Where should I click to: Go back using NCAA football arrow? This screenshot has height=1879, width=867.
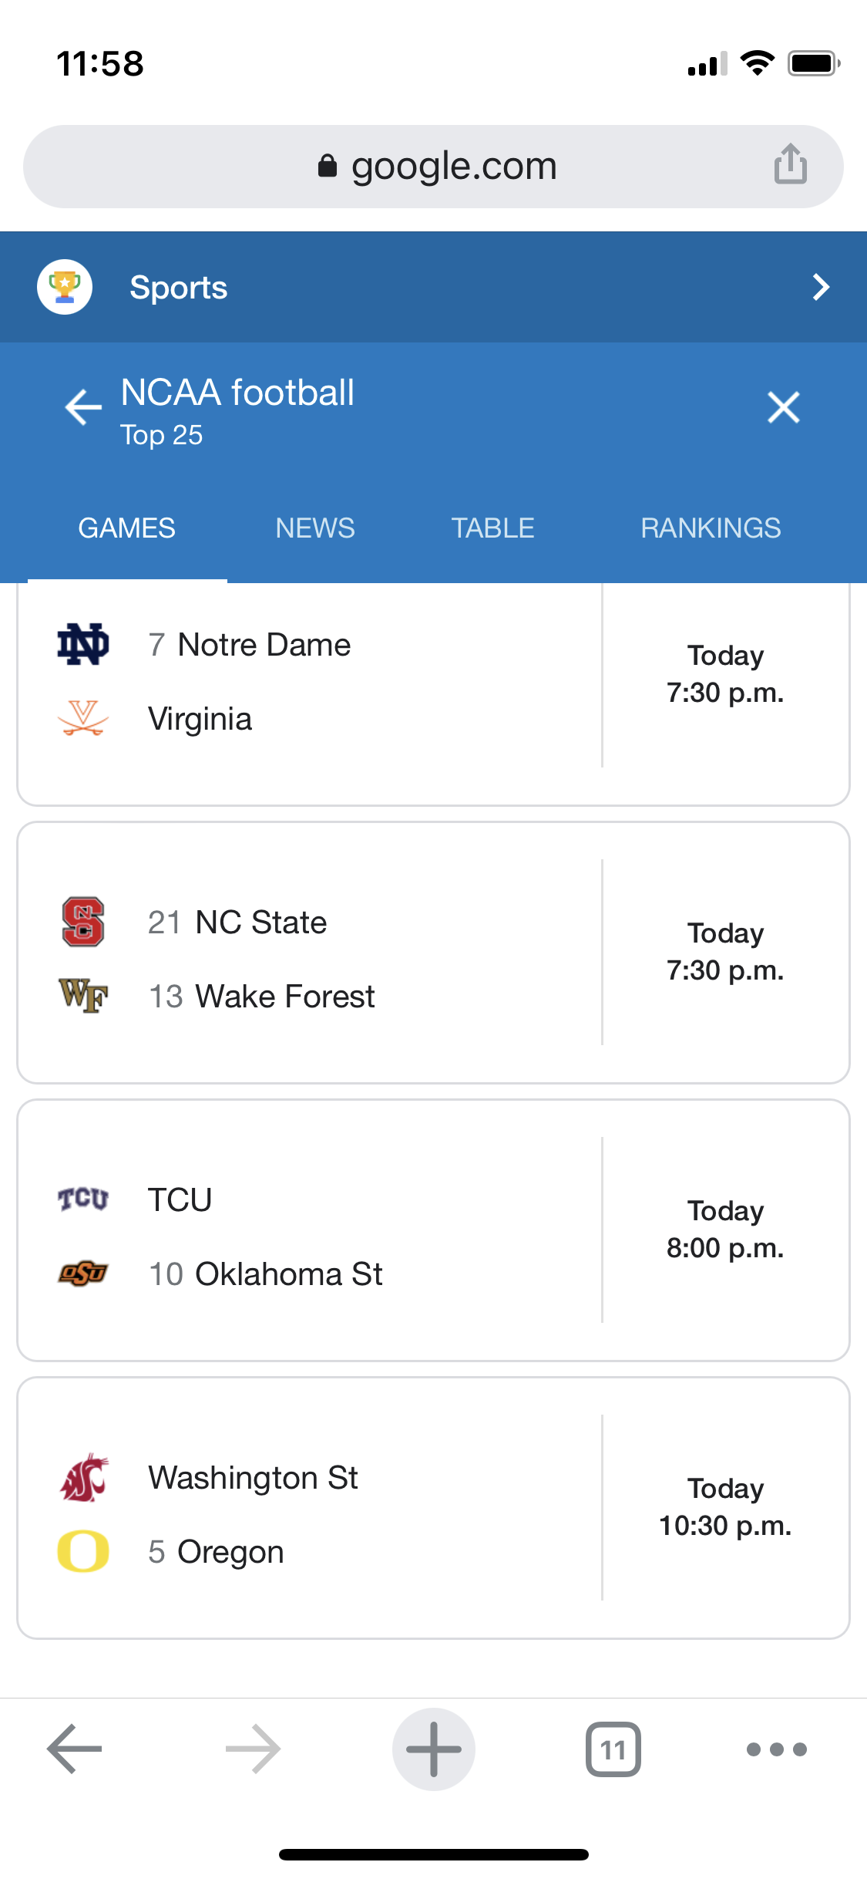[83, 407]
